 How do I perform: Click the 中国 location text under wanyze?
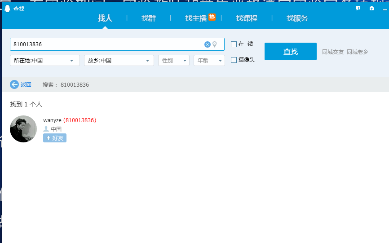tap(56, 129)
